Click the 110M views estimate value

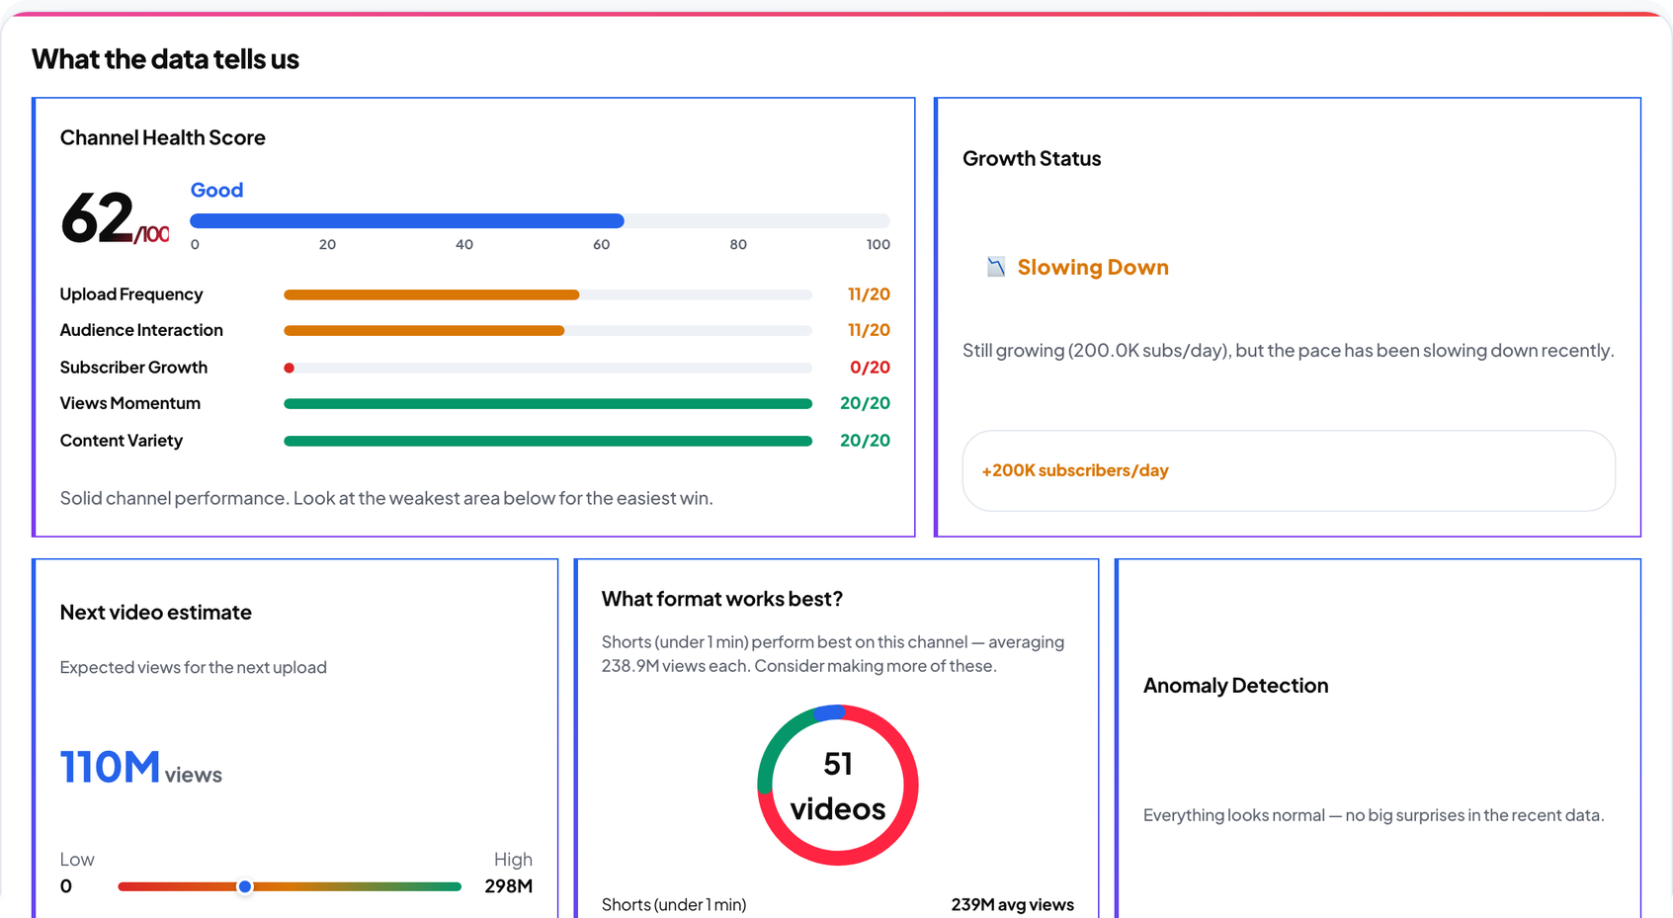140,768
